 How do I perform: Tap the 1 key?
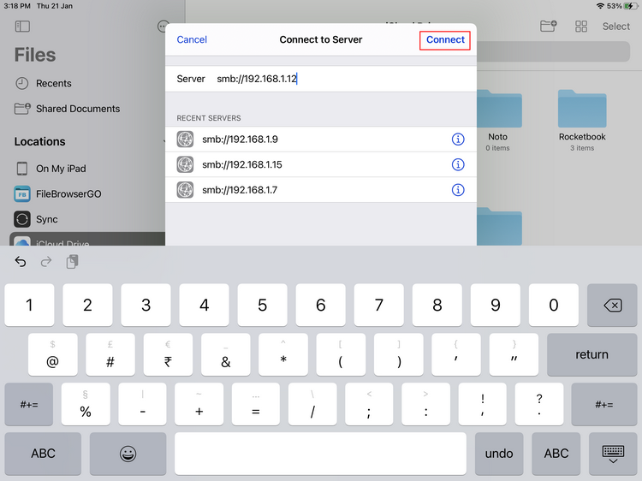pos(29,305)
